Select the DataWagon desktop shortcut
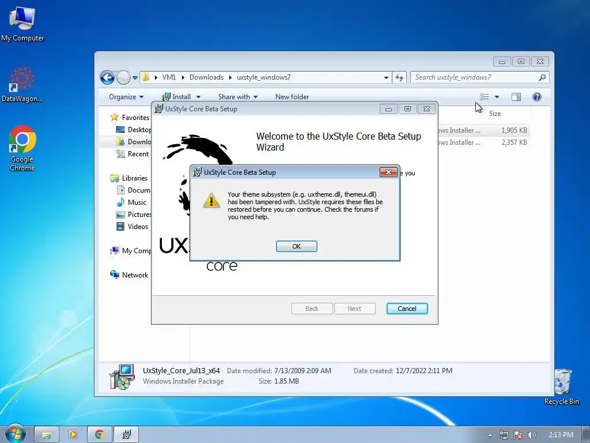Image resolution: width=590 pixels, height=443 pixels. [22, 84]
